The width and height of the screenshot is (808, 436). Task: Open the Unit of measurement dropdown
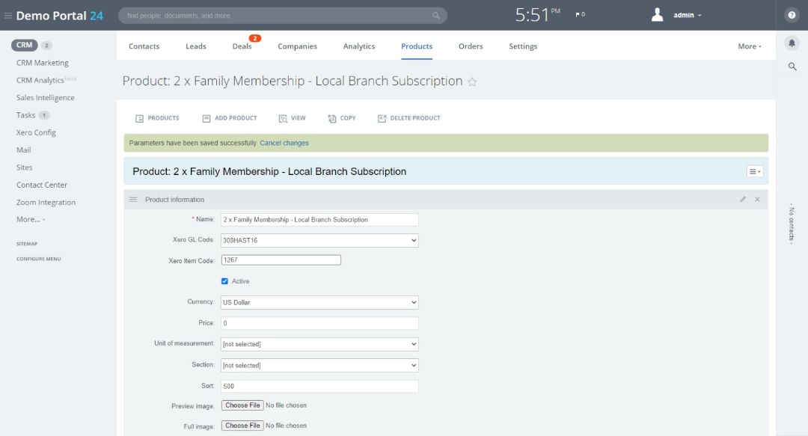[x=319, y=344]
